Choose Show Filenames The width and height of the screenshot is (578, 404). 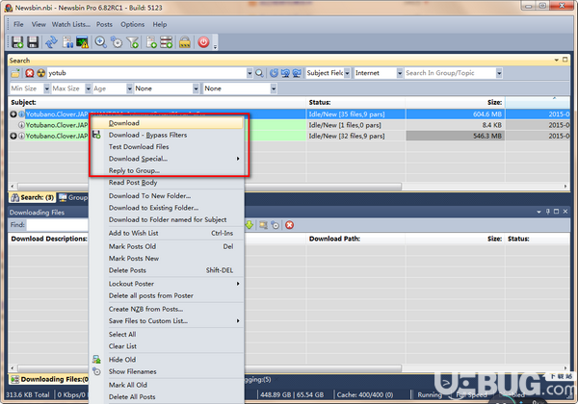point(167,371)
